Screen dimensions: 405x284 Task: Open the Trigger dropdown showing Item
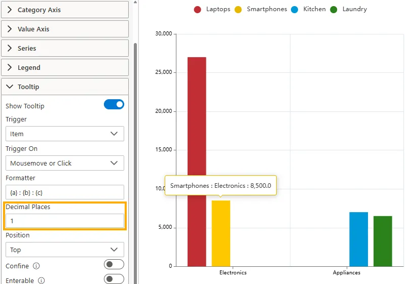64,134
